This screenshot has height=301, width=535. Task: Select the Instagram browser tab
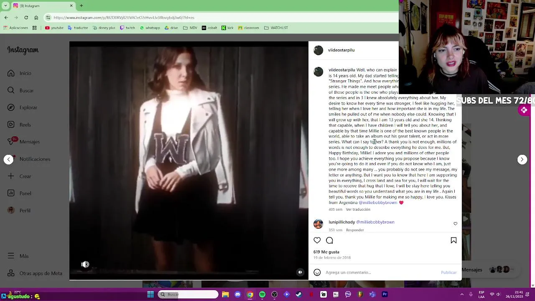click(x=43, y=6)
